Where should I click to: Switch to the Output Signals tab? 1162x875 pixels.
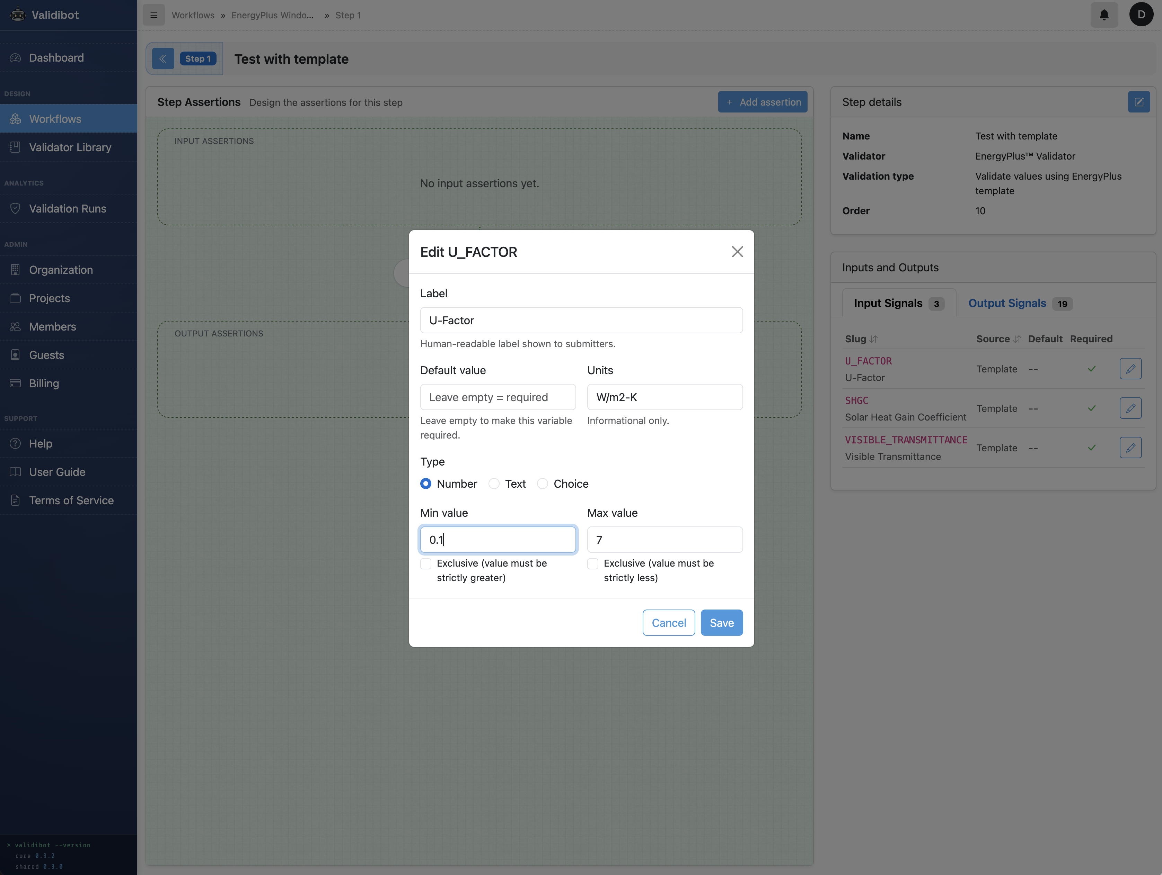coord(1006,303)
